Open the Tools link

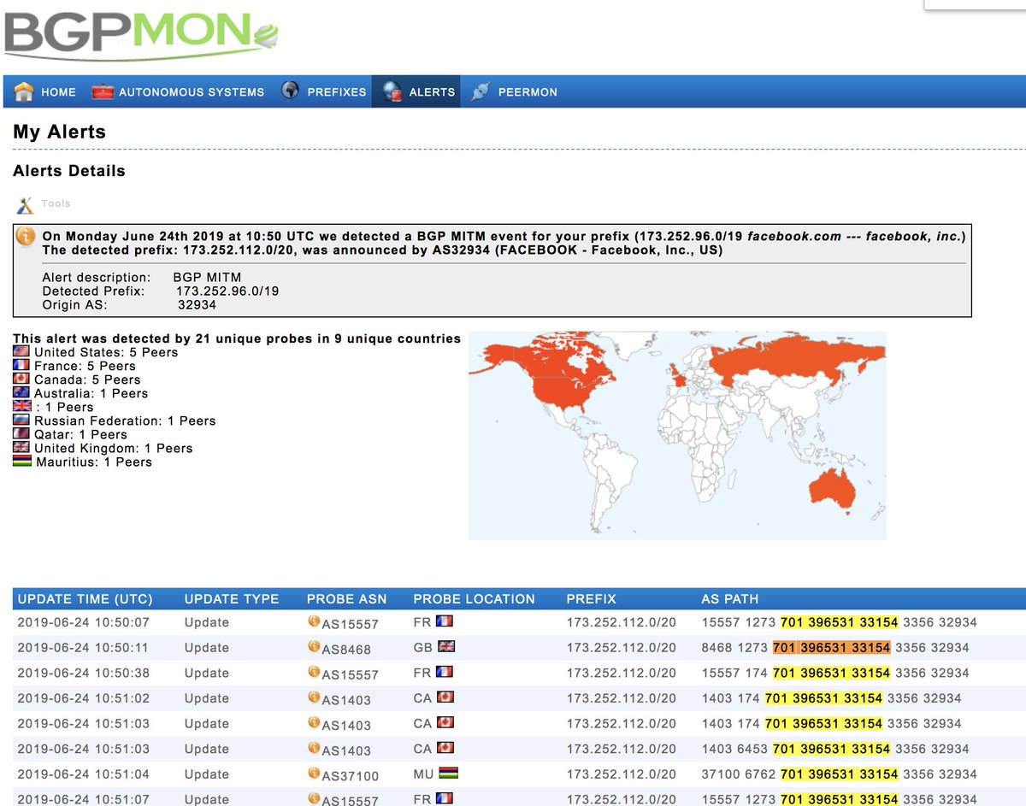56,204
